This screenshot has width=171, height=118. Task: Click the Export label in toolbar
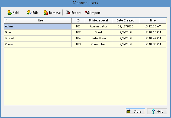pyautogui.click(x=76, y=13)
